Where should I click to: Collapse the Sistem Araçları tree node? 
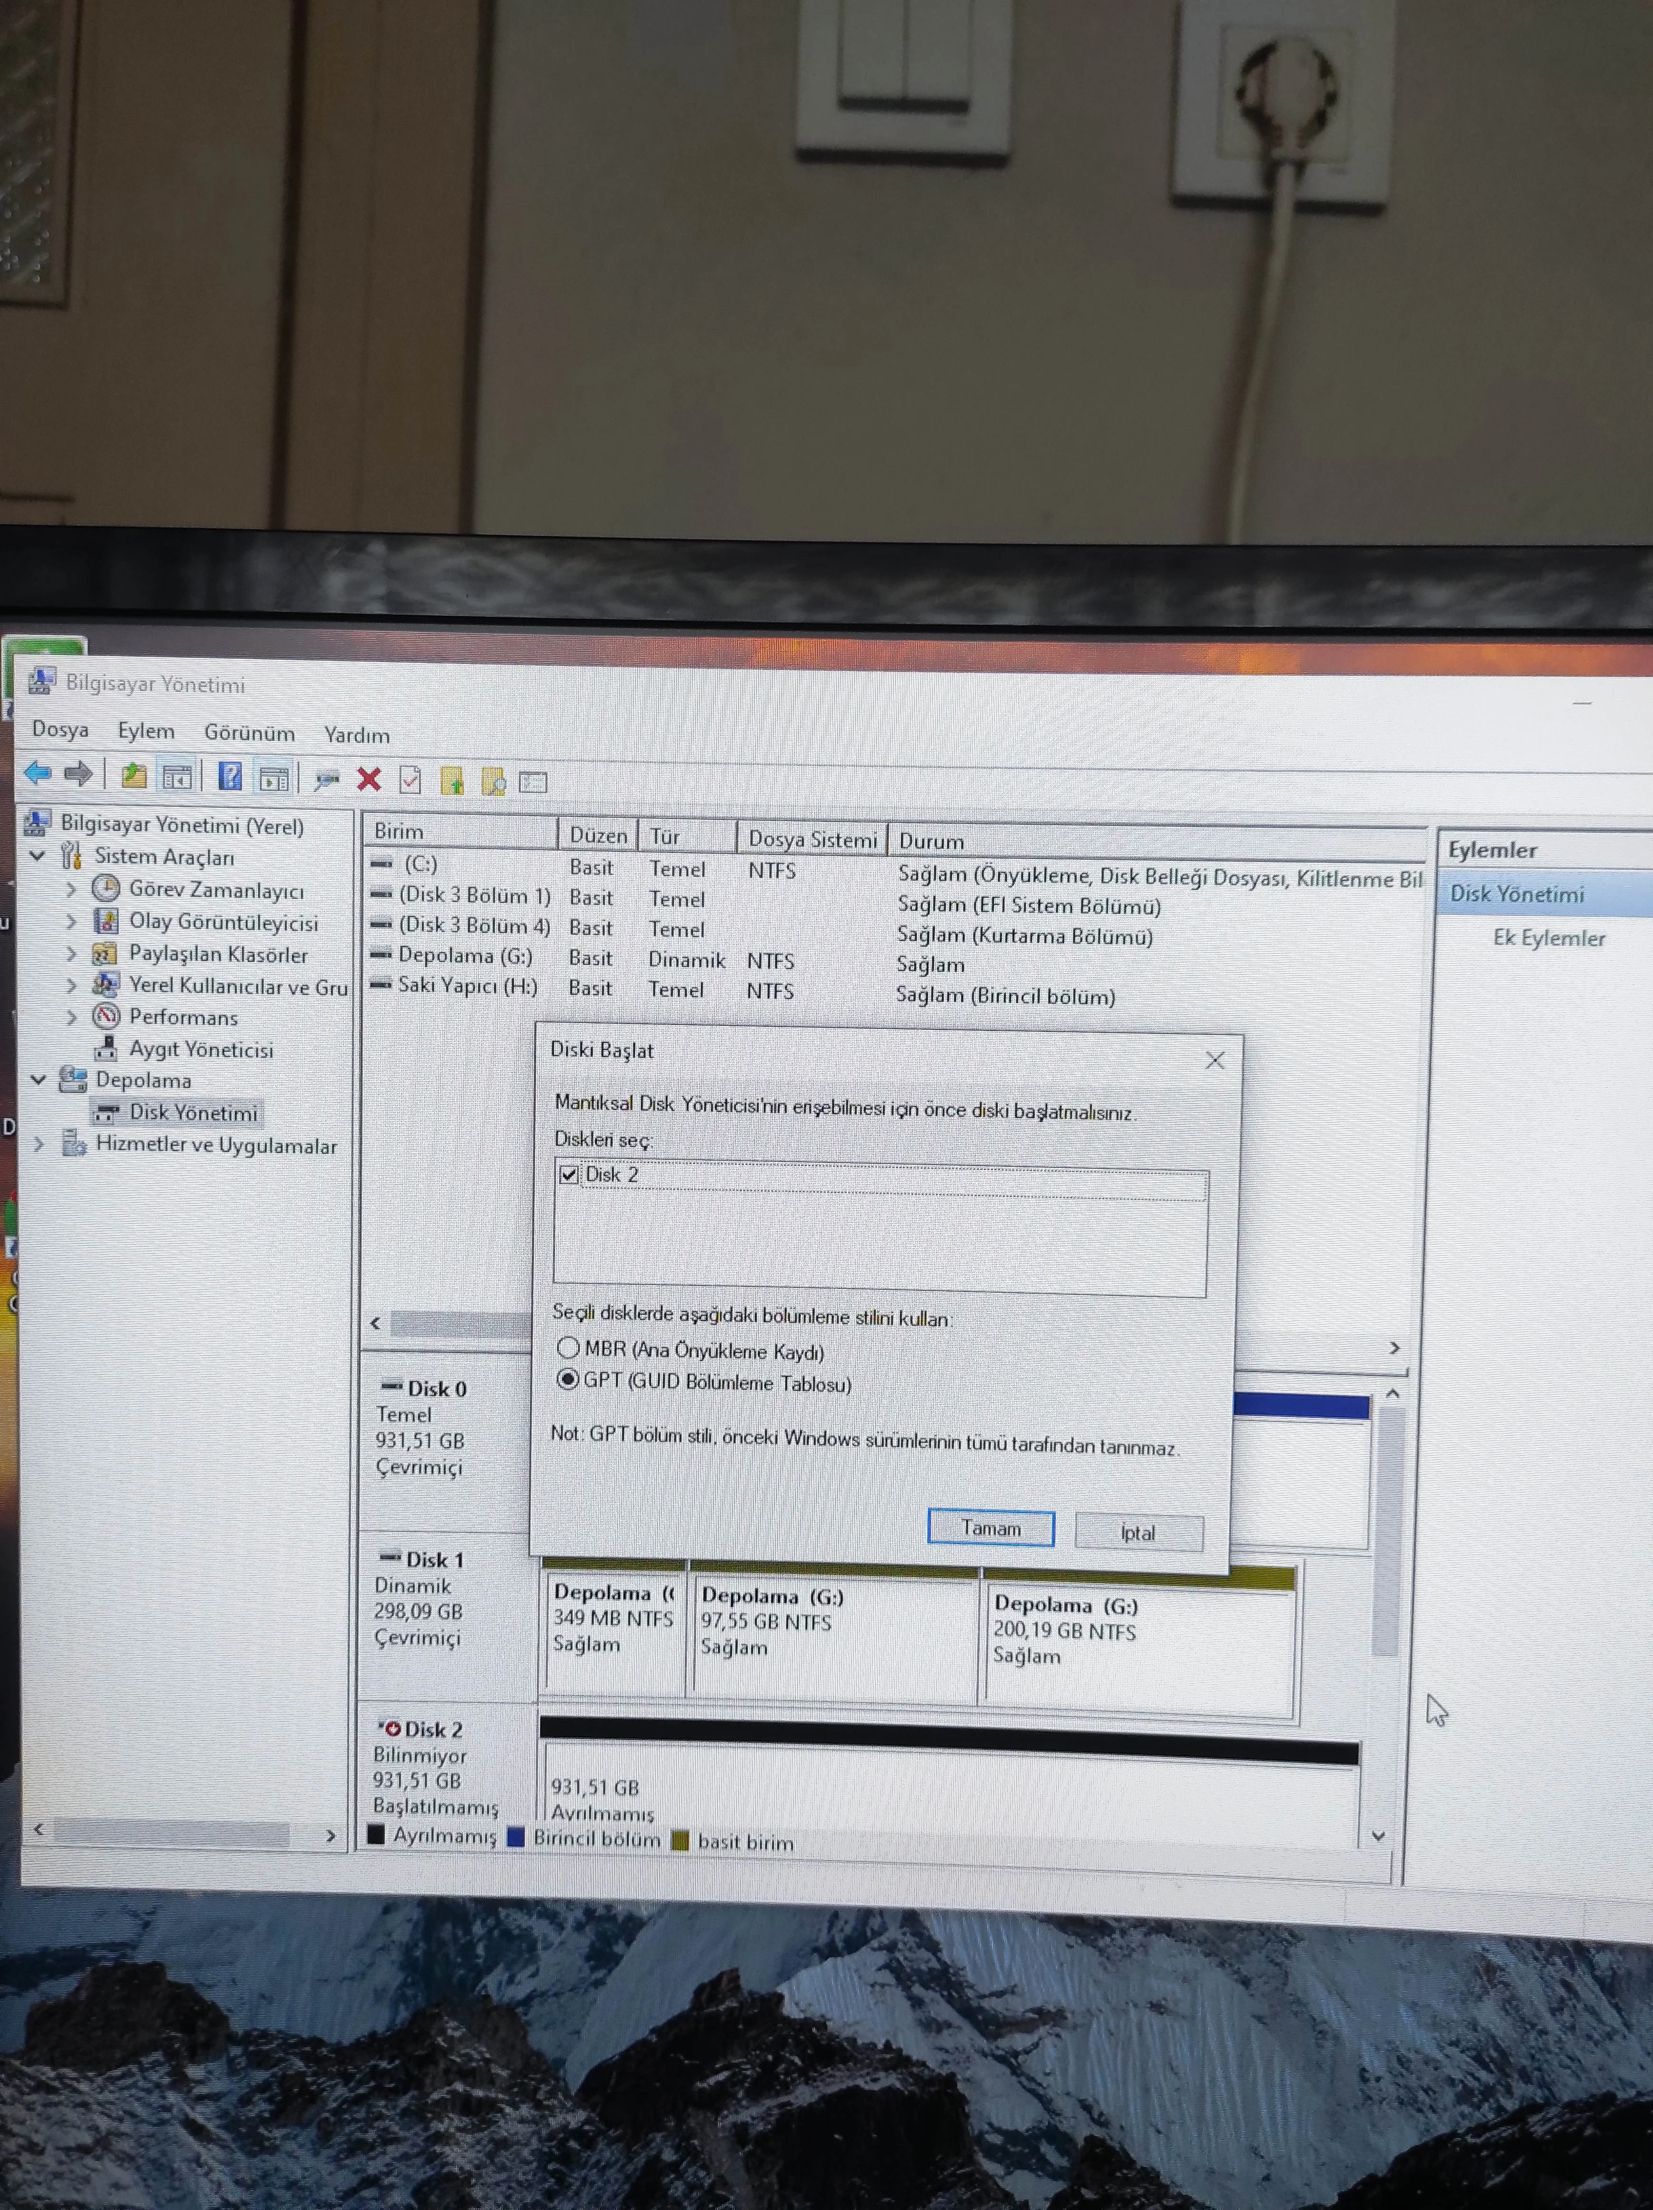38,856
